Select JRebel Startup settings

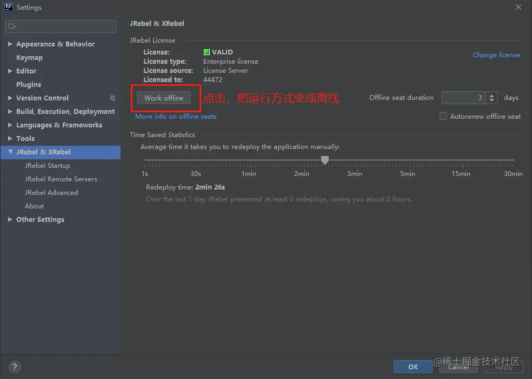48,166
